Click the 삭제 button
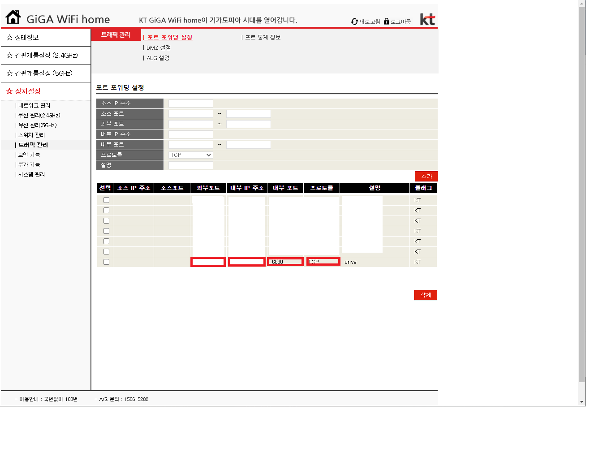This screenshot has width=590, height=457. pyautogui.click(x=426, y=295)
